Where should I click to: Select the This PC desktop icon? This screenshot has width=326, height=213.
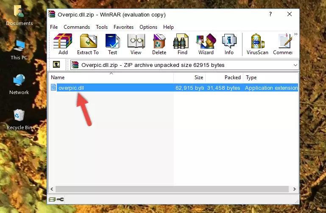coord(19,50)
